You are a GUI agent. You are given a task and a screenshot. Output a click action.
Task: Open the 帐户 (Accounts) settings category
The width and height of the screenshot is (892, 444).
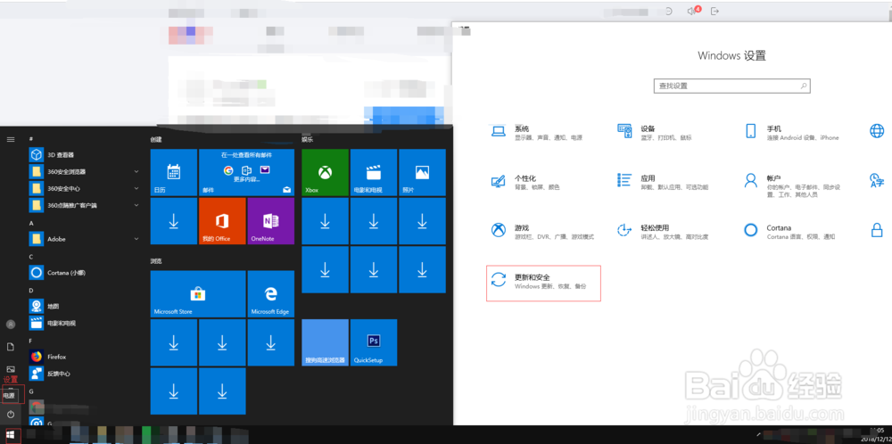point(792,186)
